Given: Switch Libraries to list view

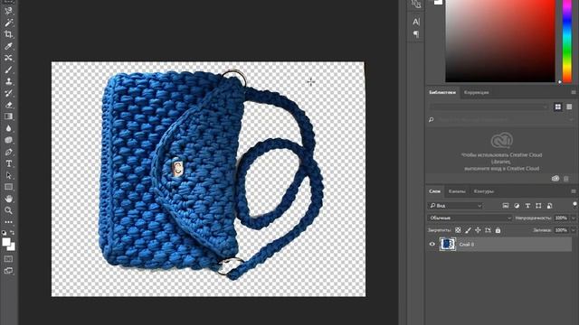Looking at the screenshot, I should point(569,107).
